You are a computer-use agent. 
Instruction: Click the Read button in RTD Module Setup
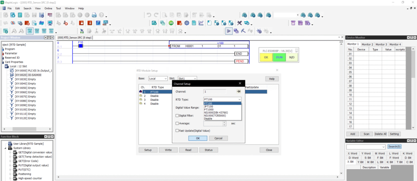[x=188, y=150]
